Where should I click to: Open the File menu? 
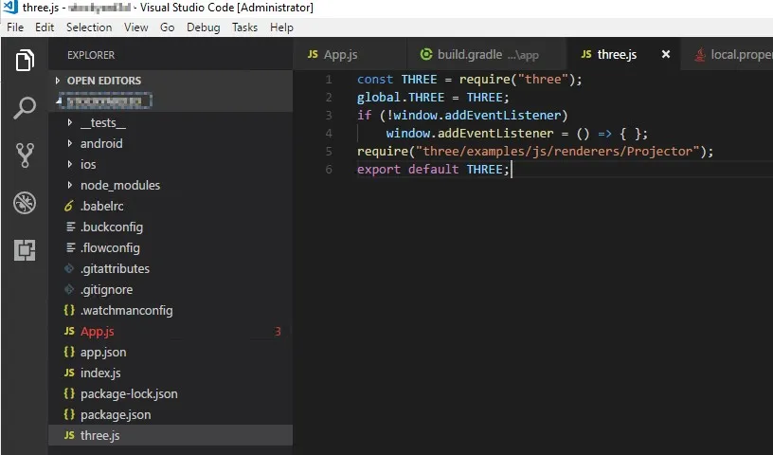(15, 27)
